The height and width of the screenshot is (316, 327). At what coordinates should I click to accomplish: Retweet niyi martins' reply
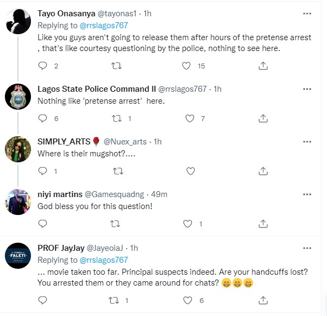pyautogui.click(x=117, y=224)
